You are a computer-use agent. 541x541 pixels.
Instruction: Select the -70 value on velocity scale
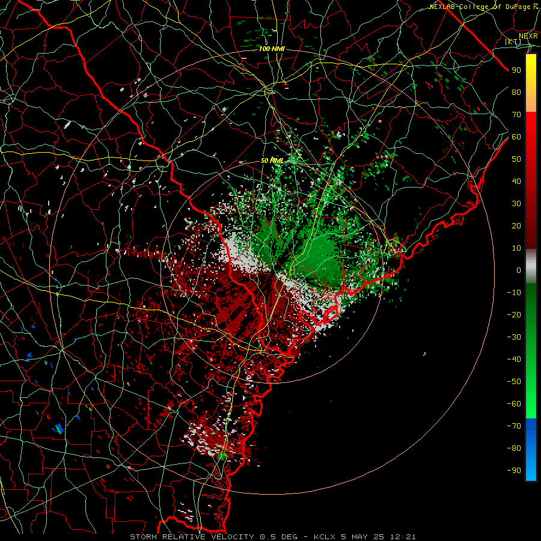point(514,426)
